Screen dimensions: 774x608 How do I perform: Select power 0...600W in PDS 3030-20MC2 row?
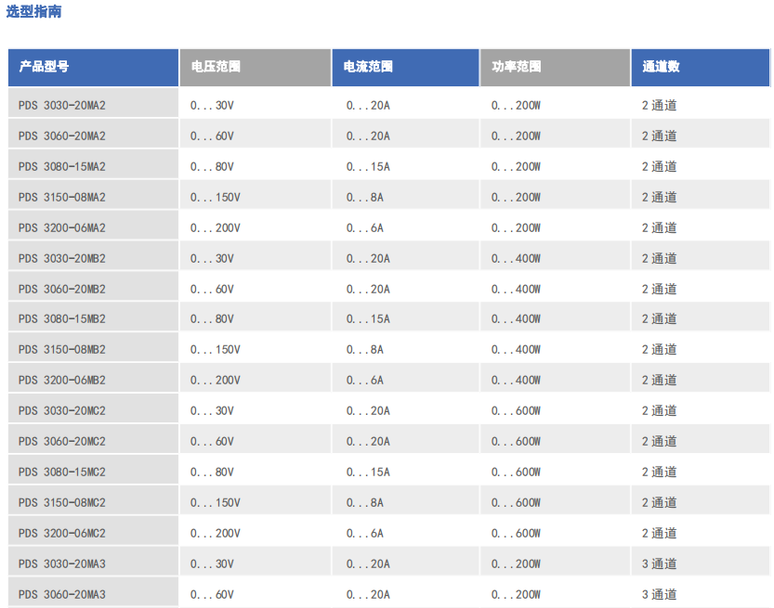point(516,411)
